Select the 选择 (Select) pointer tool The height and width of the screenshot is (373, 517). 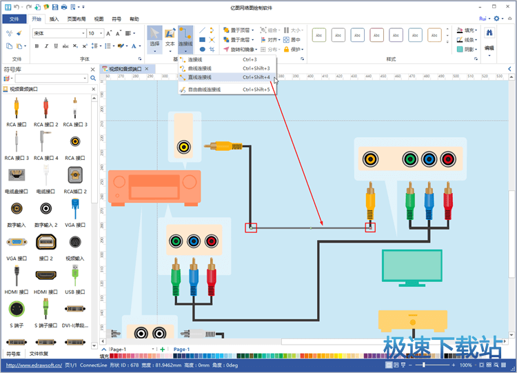(x=154, y=34)
